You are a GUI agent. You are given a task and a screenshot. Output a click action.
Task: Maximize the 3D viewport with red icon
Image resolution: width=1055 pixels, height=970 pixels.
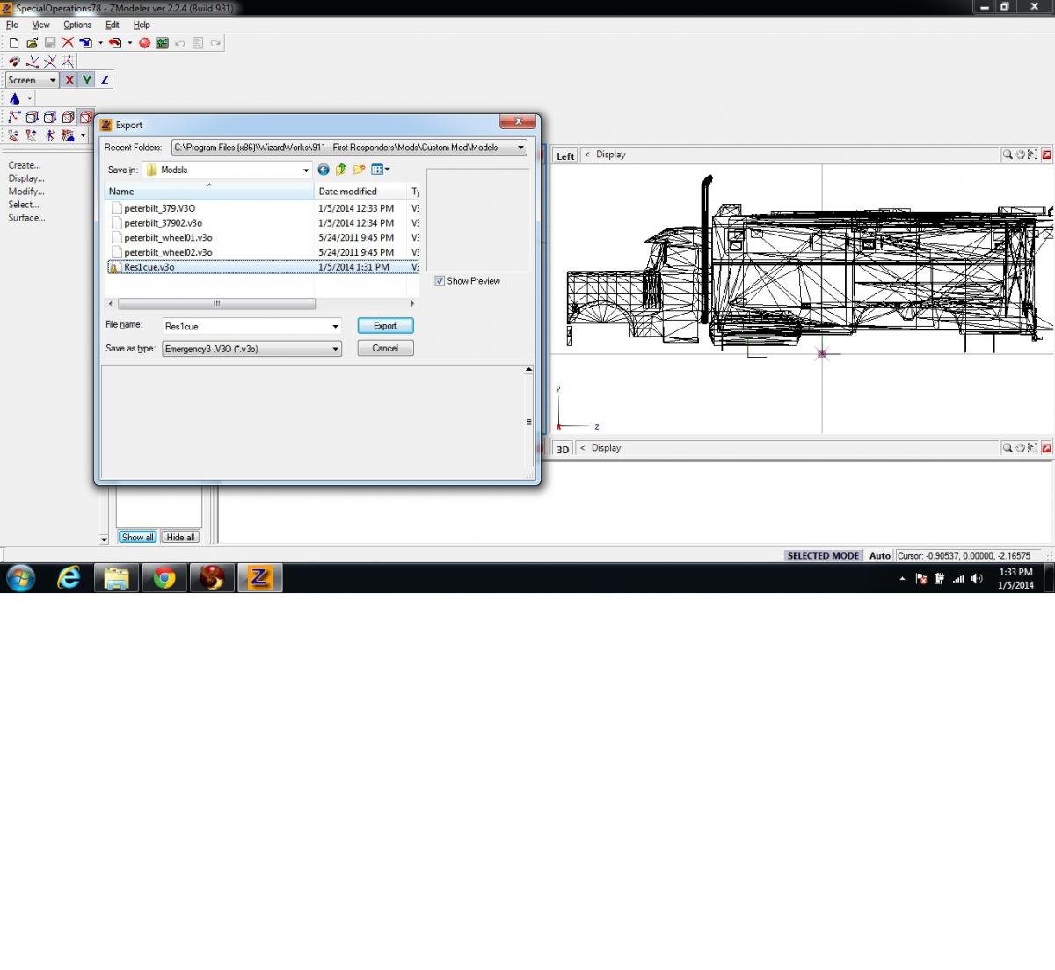1046,448
